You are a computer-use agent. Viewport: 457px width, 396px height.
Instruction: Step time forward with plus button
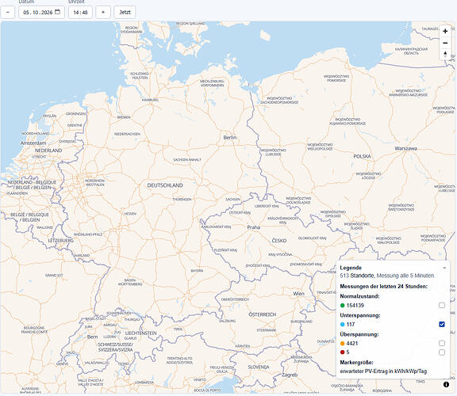point(103,12)
